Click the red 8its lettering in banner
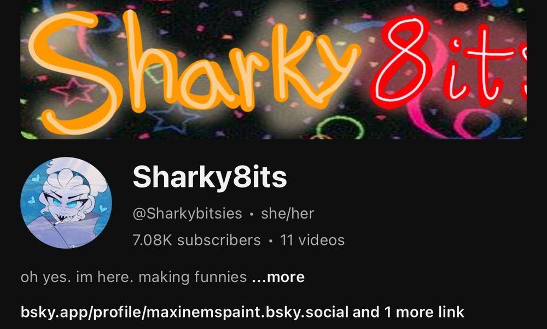This screenshot has height=329, width=547. coord(449,63)
